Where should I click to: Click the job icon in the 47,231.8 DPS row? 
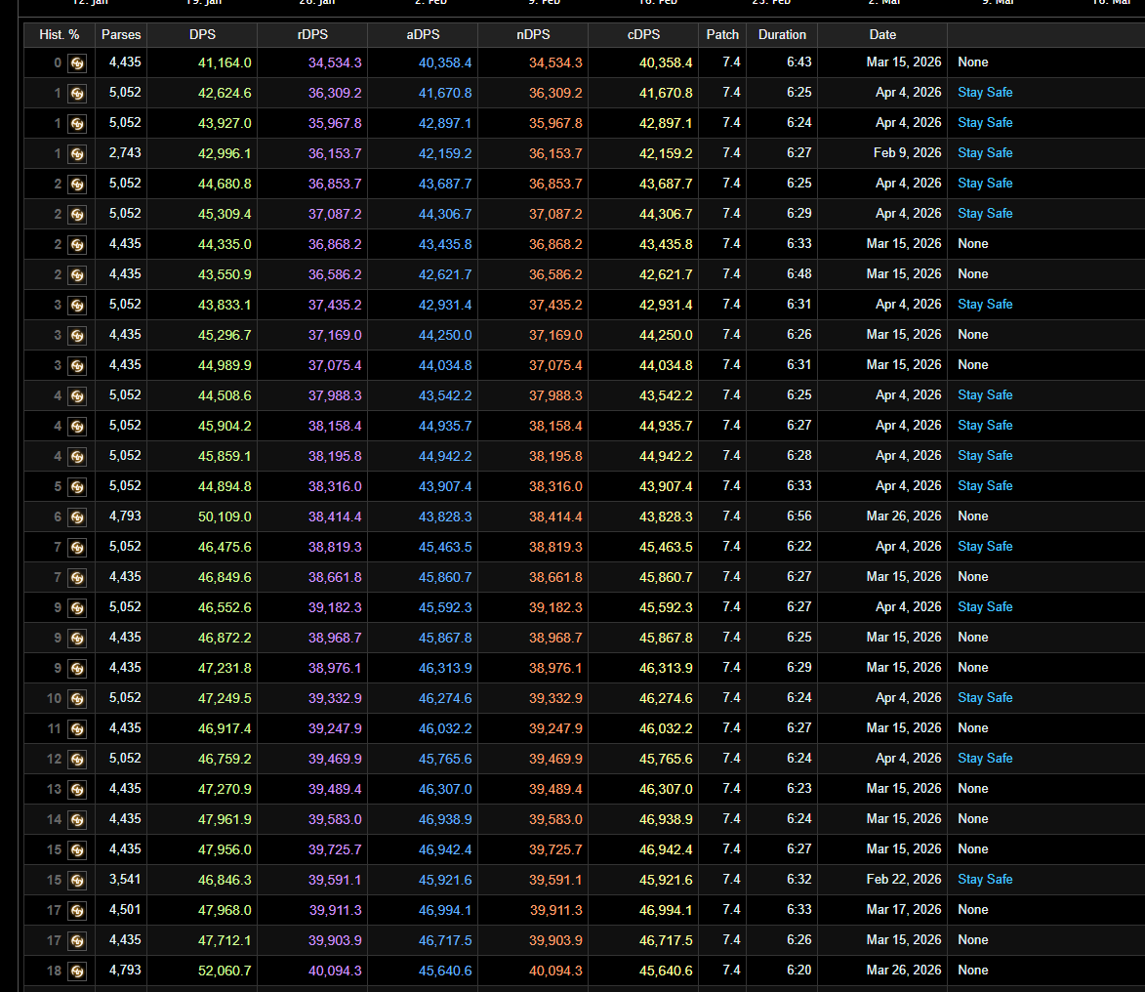[77, 669]
